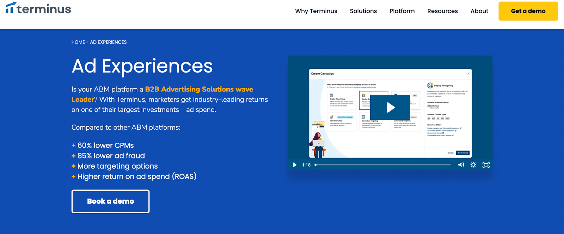Click the Get a demo button

pyautogui.click(x=528, y=11)
